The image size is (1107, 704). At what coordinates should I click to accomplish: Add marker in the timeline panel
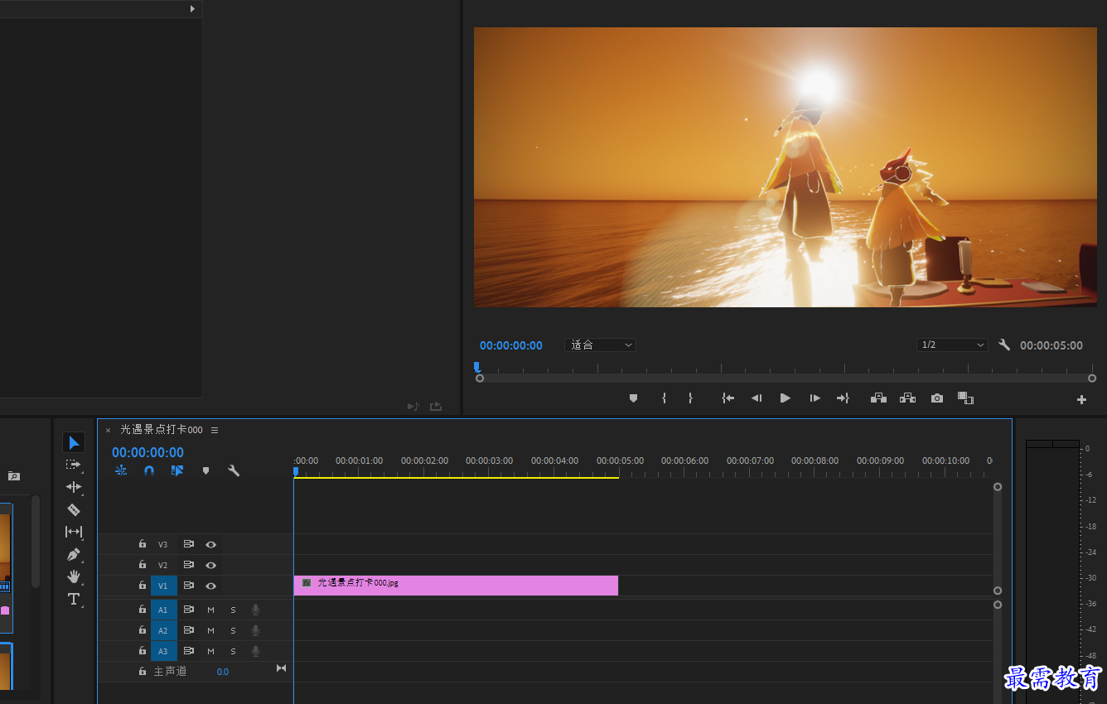(x=205, y=470)
